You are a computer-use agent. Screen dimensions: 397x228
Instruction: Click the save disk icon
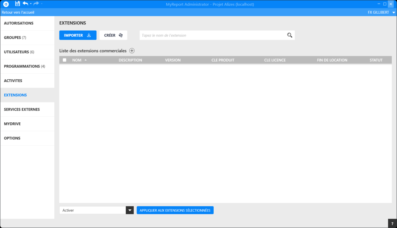(x=17, y=4)
